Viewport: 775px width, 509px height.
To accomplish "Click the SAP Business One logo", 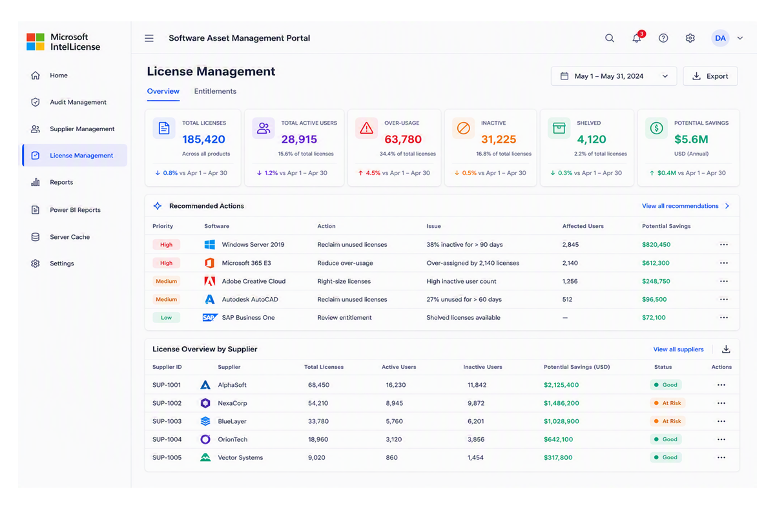I will click(x=210, y=318).
